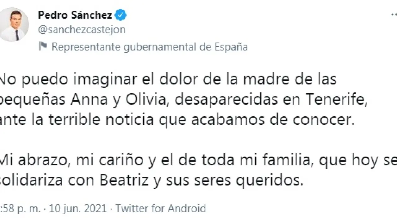Open the Twitter for Android source link

pyautogui.click(x=161, y=208)
